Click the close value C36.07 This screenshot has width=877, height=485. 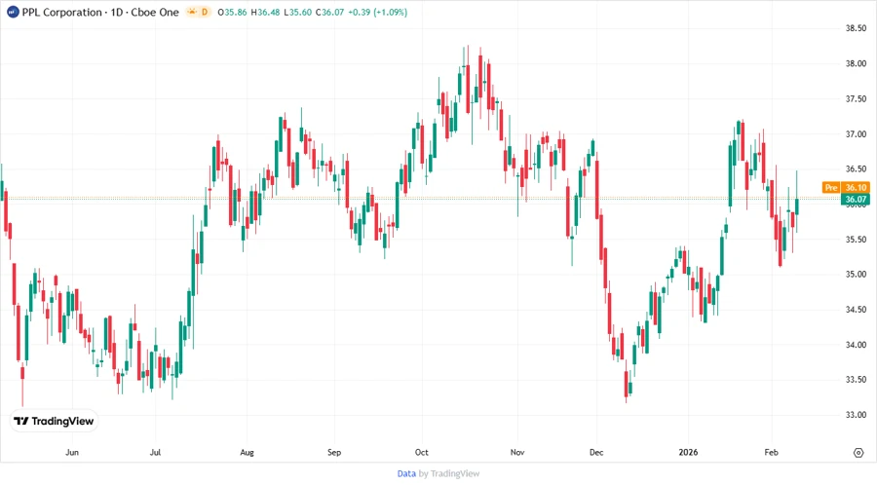330,12
